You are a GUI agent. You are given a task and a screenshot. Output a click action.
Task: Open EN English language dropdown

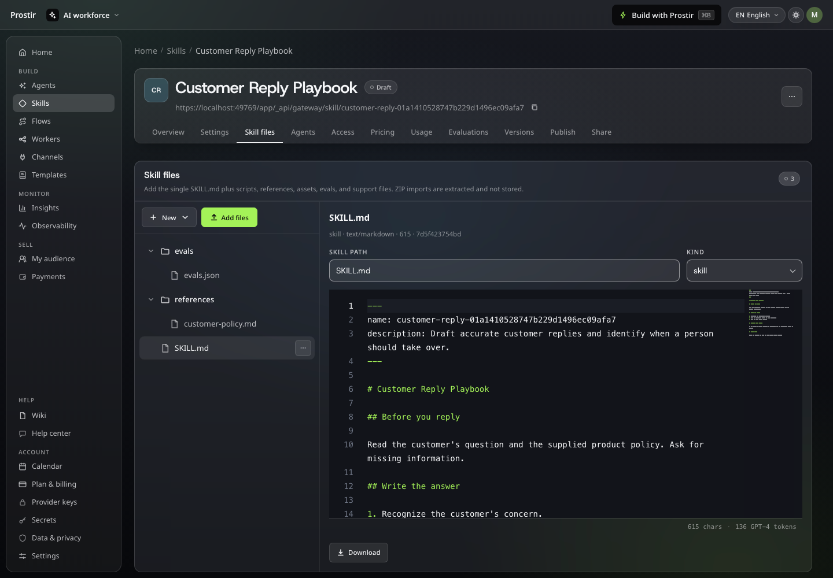click(757, 15)
